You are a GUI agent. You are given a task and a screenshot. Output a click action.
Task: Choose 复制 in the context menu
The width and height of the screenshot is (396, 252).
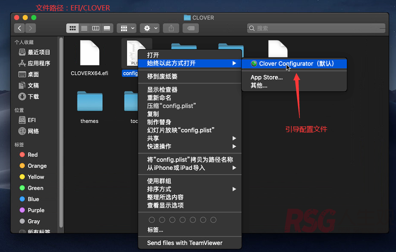190,114
